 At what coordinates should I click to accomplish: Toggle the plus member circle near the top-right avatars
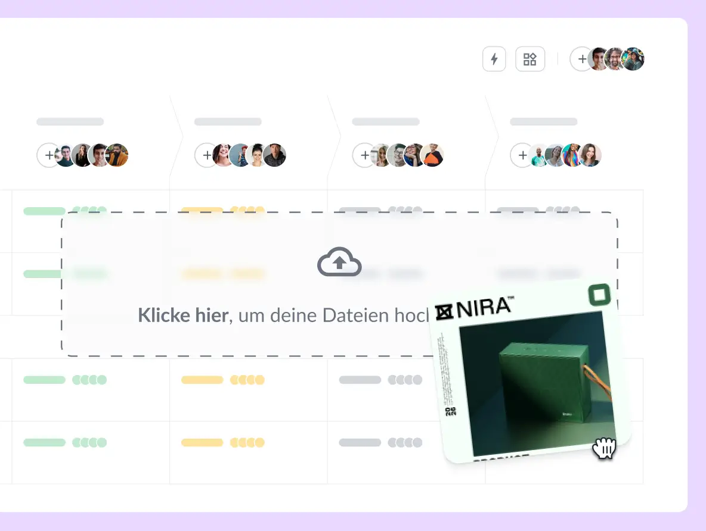pyautogui.click(x=581, y=59)
